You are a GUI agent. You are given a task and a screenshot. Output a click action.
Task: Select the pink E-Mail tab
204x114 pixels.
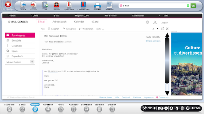click(41, 22)
